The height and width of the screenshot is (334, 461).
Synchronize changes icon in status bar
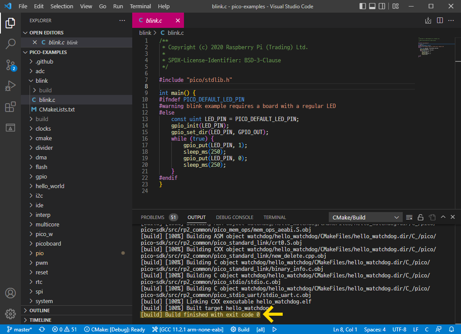[x=42, y=329]
